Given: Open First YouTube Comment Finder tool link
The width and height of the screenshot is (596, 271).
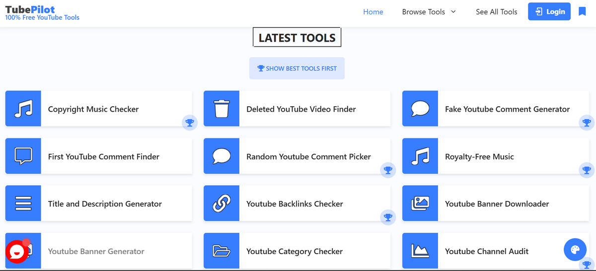Looking at the screenshot, I should [103, 156].
